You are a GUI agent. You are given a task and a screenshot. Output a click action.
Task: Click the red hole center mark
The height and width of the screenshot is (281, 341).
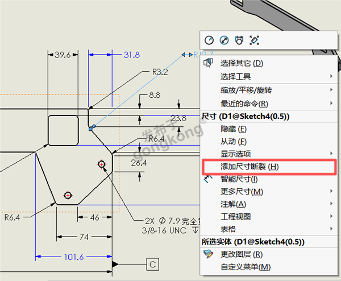[x=102, y=164]
